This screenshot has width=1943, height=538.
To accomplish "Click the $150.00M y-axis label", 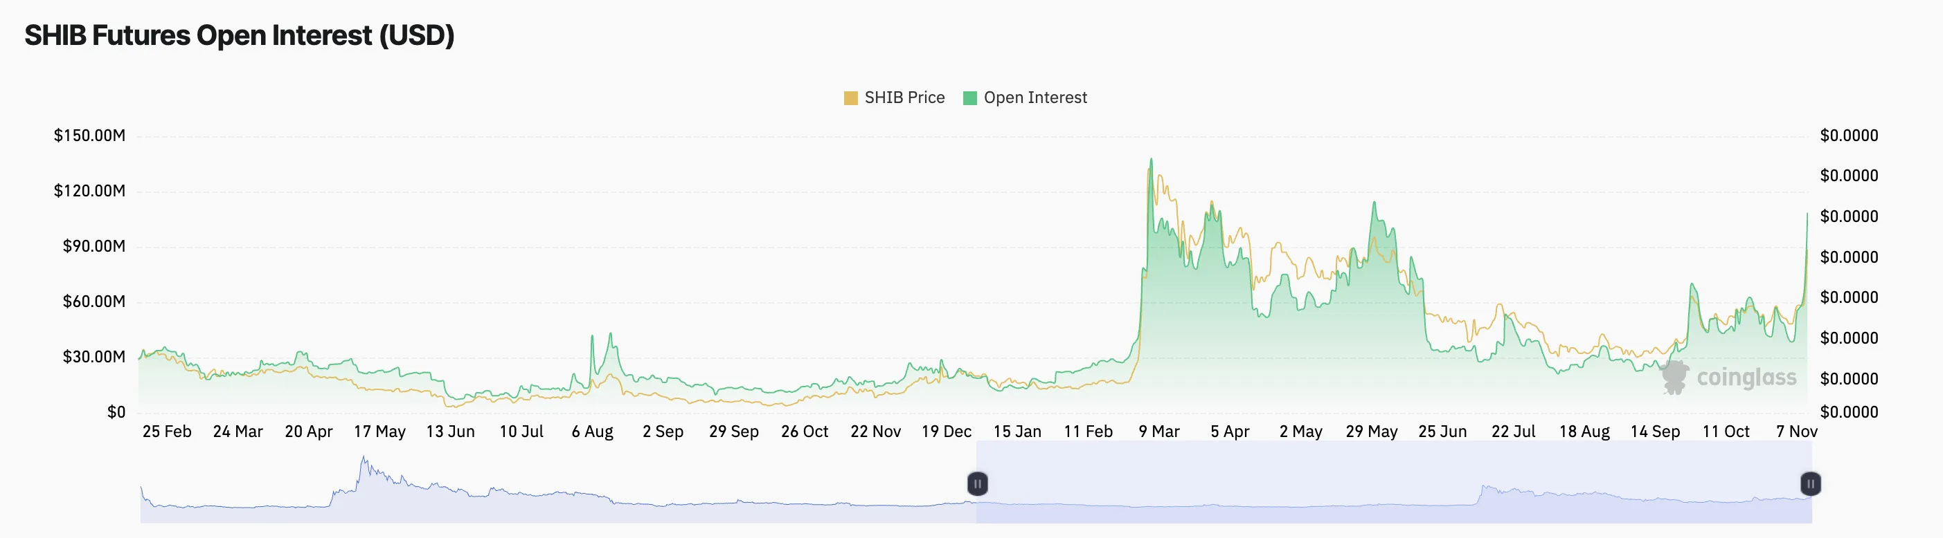I will click(90, 136).
